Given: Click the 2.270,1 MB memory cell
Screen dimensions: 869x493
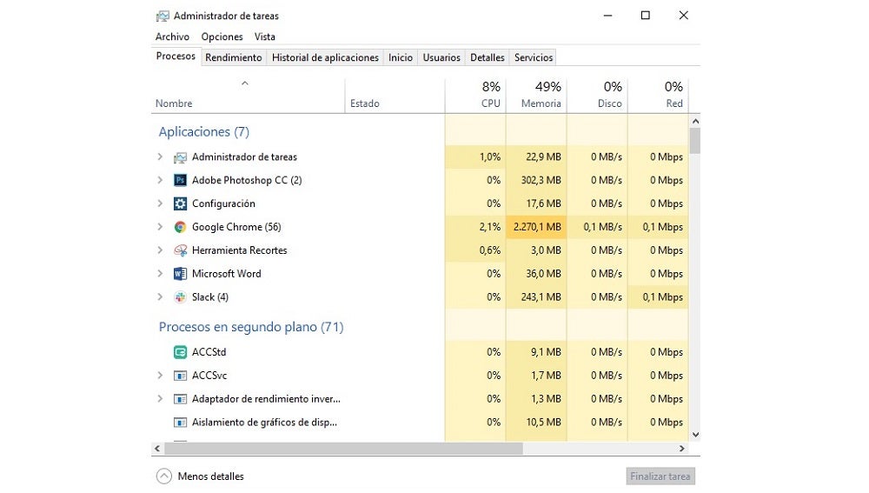Looking at the screenshot, I should coord(536,227).
